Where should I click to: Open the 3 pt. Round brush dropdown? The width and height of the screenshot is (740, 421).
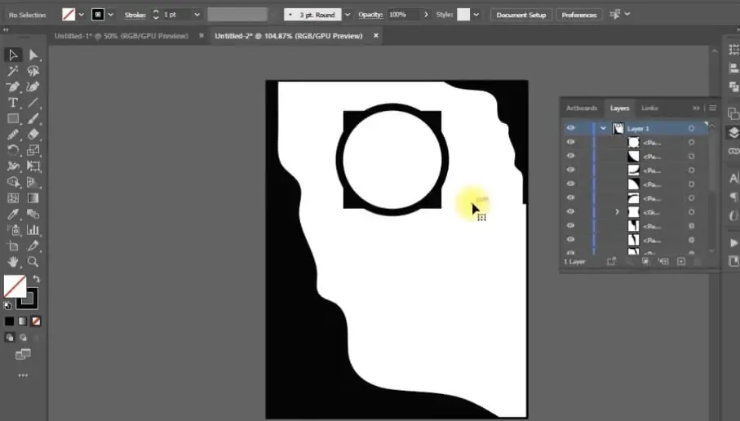tap(348, 15)
